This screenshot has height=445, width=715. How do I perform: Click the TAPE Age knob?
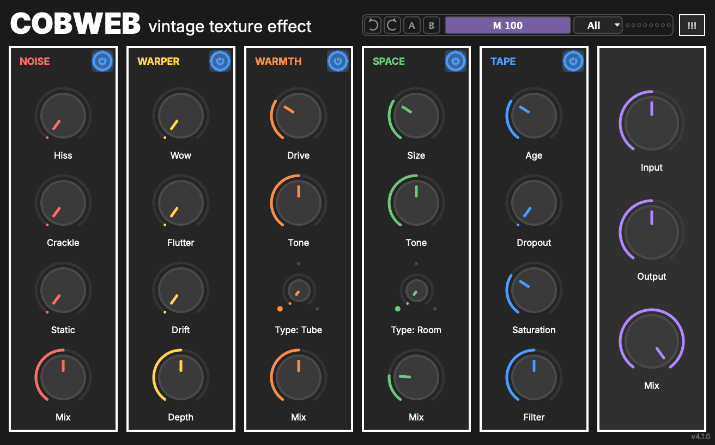click(534, 116)
